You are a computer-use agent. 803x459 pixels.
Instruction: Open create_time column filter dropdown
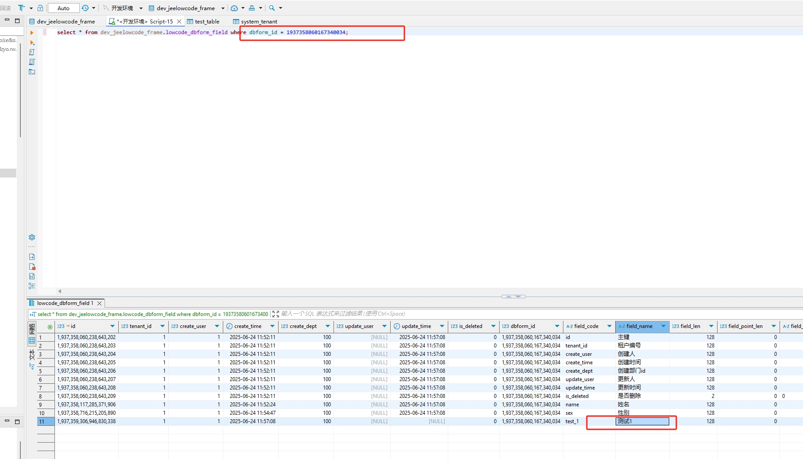coord(272,326)
